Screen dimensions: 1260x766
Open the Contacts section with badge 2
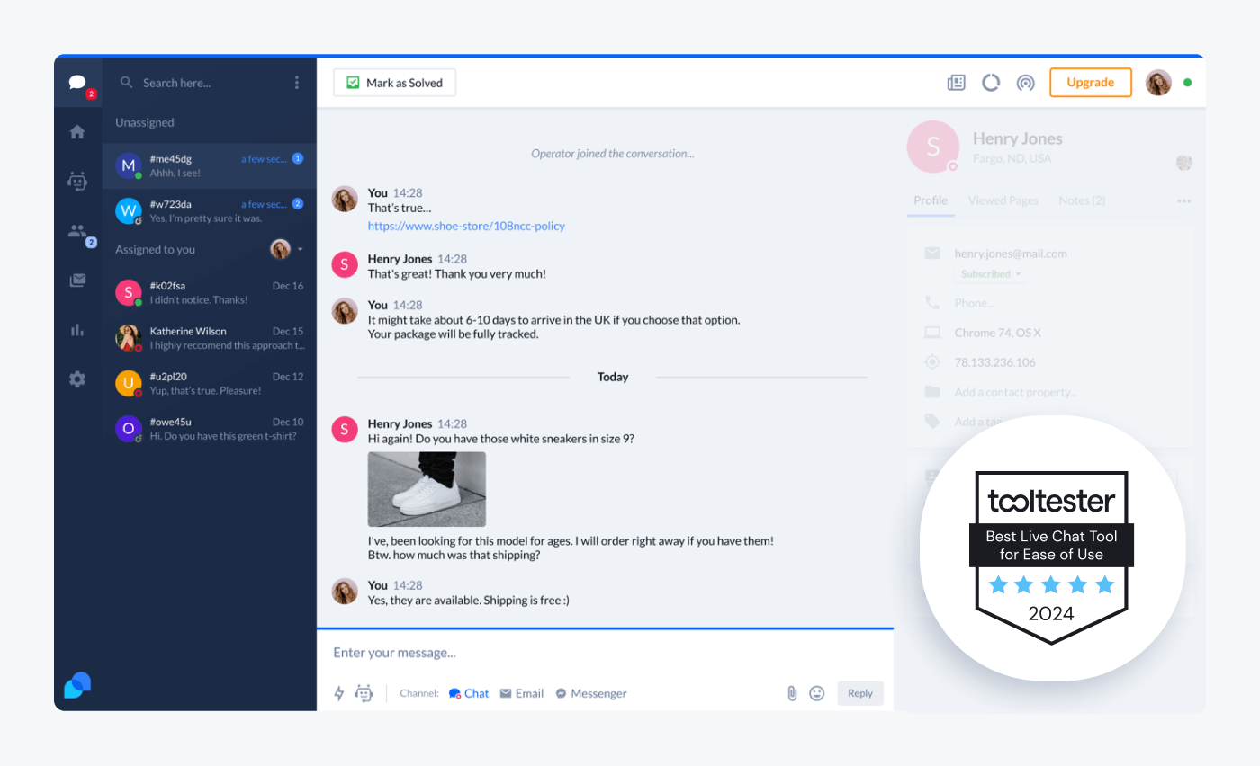78,232
